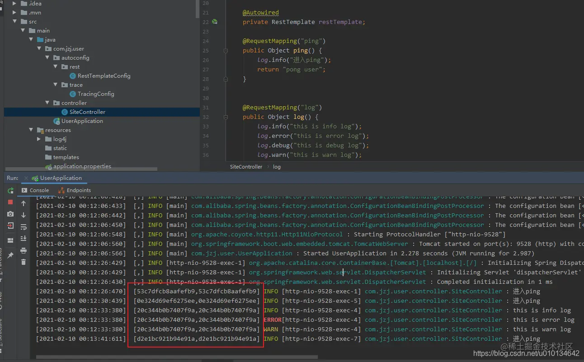
Task: Click the restTemplate field name in code
Action: (340, 22)
